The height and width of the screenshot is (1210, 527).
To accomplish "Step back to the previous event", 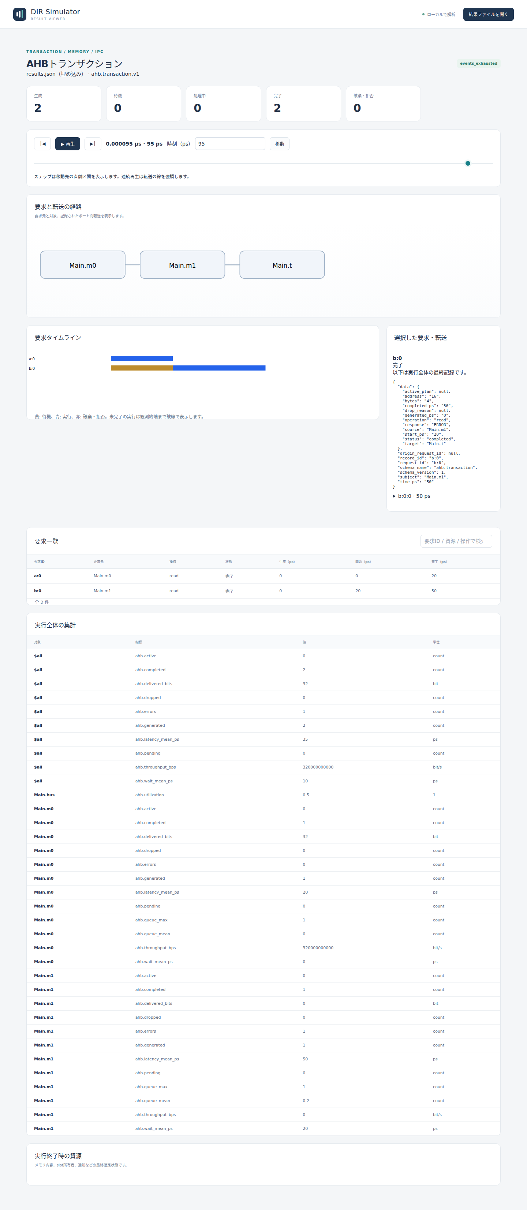I will tap(42, 144).
